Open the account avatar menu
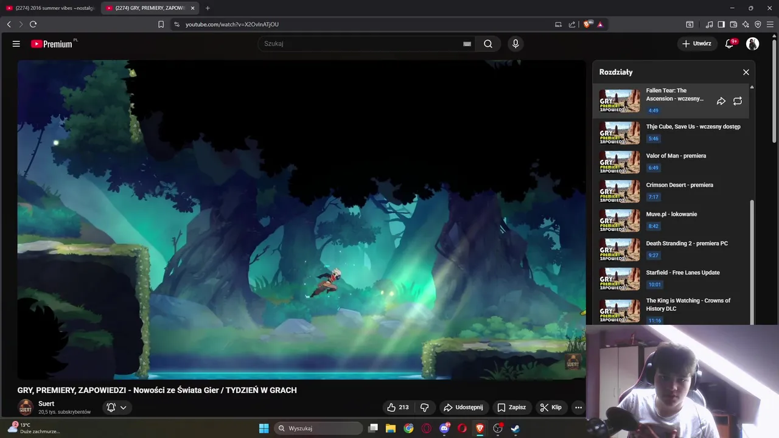Image resolution: width=779 pixels, height=438 pixels. coord(753,44)
